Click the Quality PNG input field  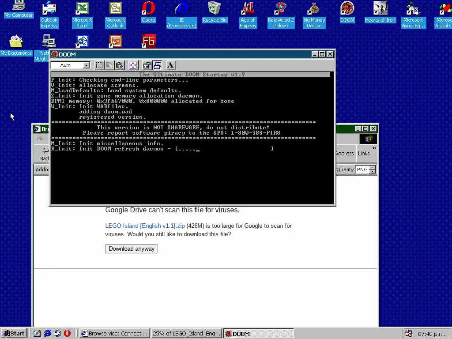coord(362,169)
